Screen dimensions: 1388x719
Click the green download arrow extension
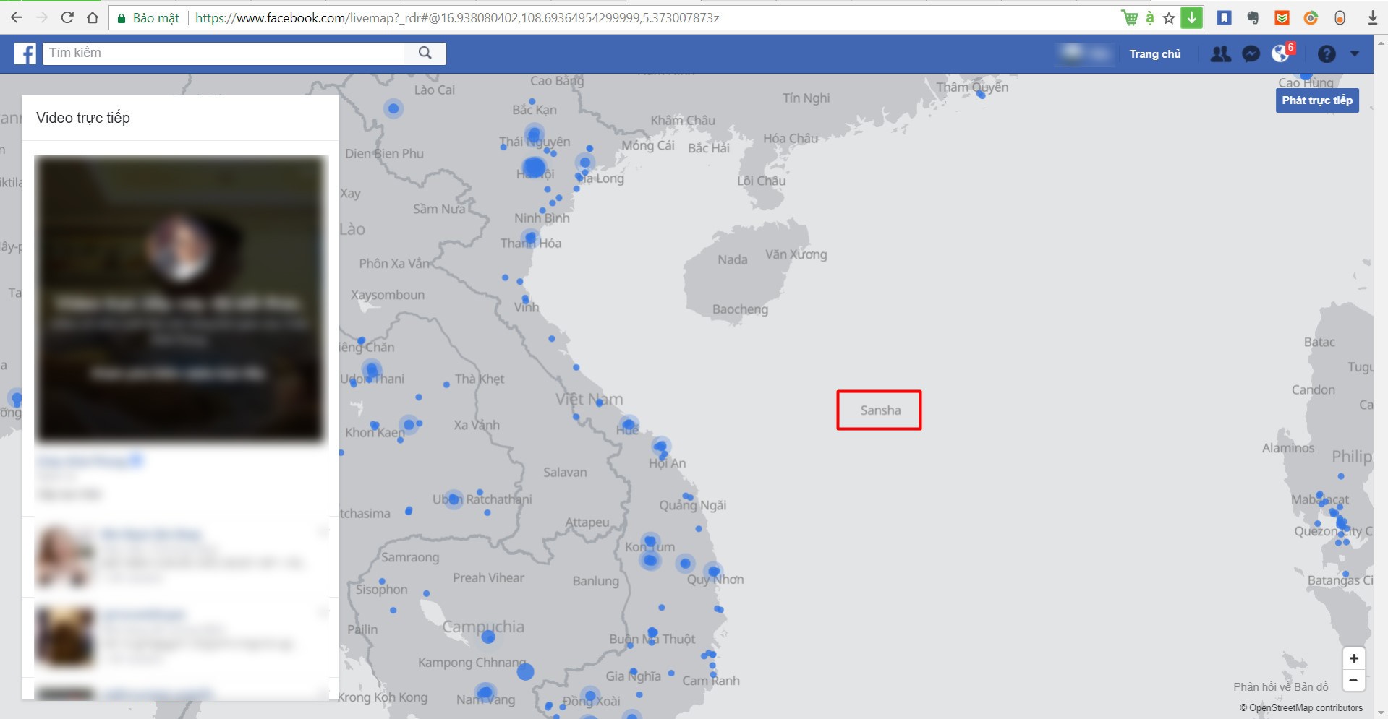click(1191, 18)
